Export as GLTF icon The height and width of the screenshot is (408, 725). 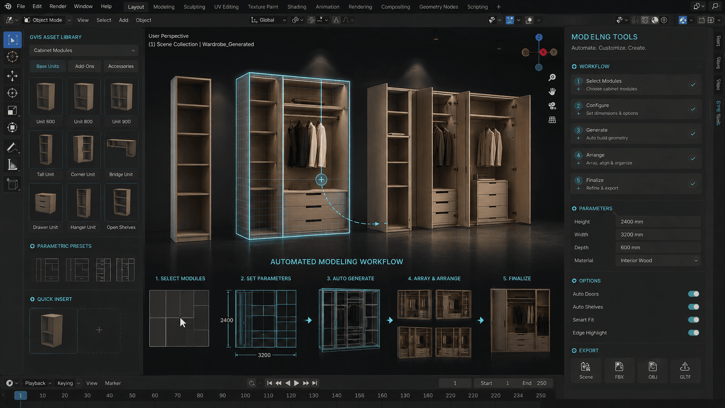[685, 371]
